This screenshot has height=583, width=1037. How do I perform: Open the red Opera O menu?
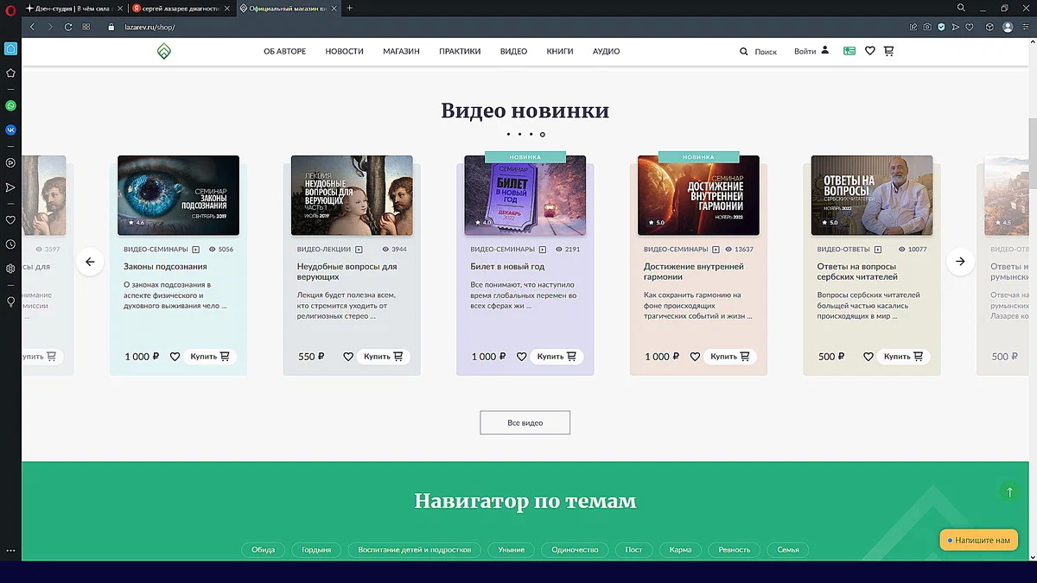pyautogui.click(x=10, y=8)
